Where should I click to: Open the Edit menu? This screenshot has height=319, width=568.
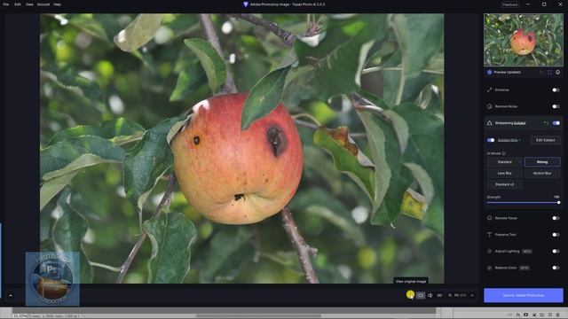point(18,4)
